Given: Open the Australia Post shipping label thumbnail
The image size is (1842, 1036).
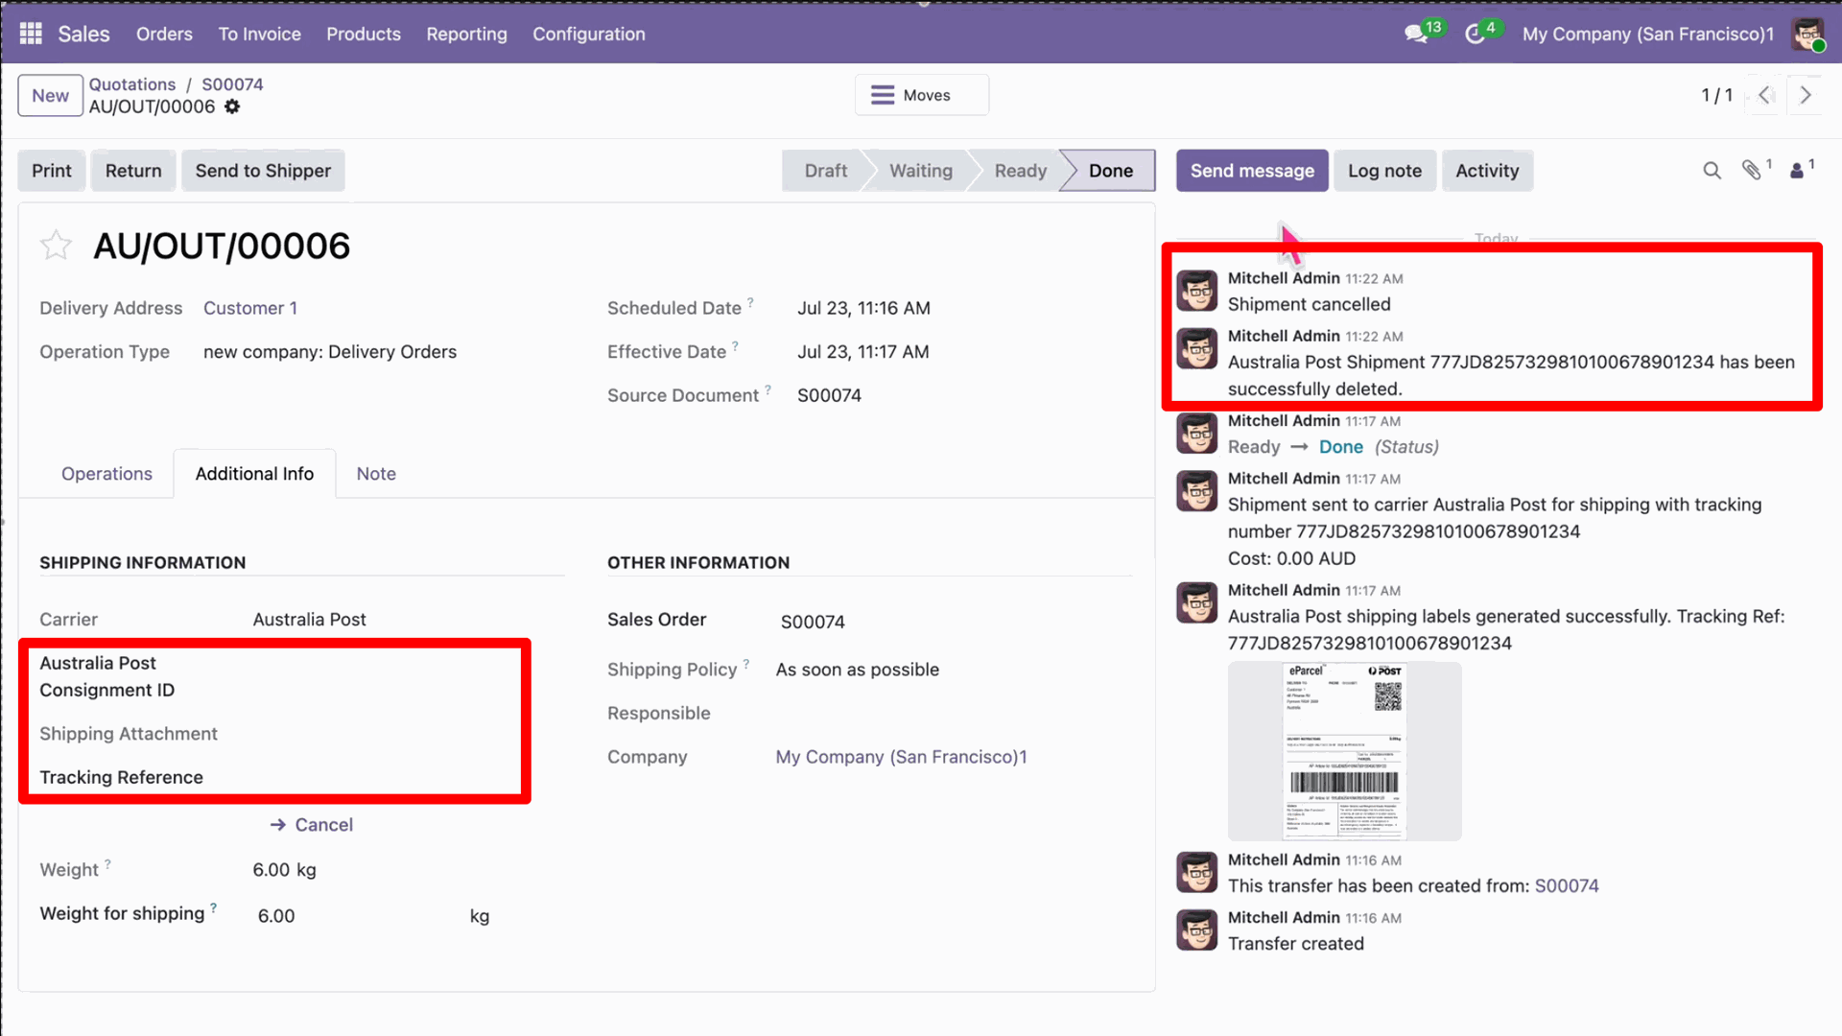Looking at the screenshot, I should point(1344,751).
